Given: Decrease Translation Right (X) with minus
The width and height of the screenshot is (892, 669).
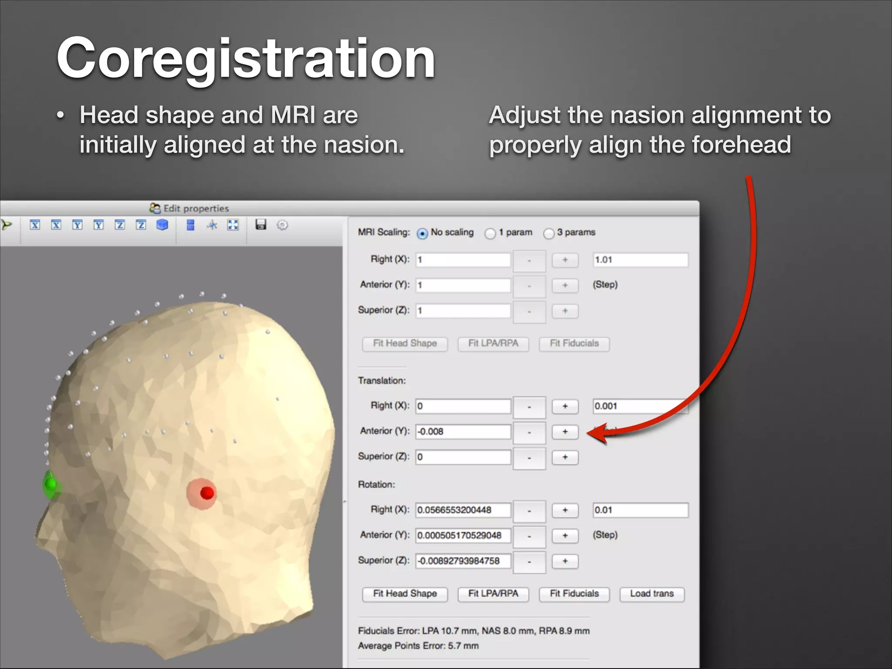Looking at the screenshot, I should coord(529,407).
